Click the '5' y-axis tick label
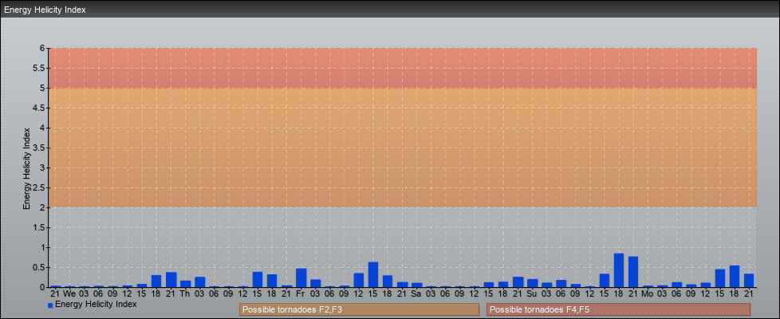The image size is (780, 319). tap(43, 88)
